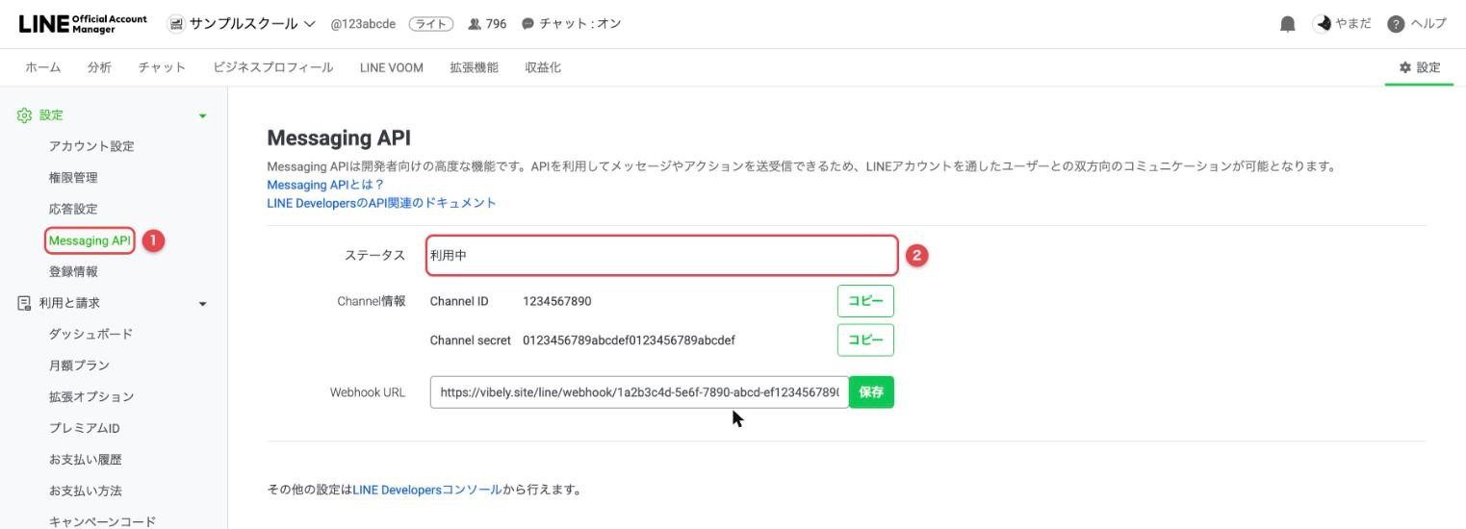Open the 収益化 tab
The width and height of the screenshot is (1466, 529).
(x=543, y=67)
